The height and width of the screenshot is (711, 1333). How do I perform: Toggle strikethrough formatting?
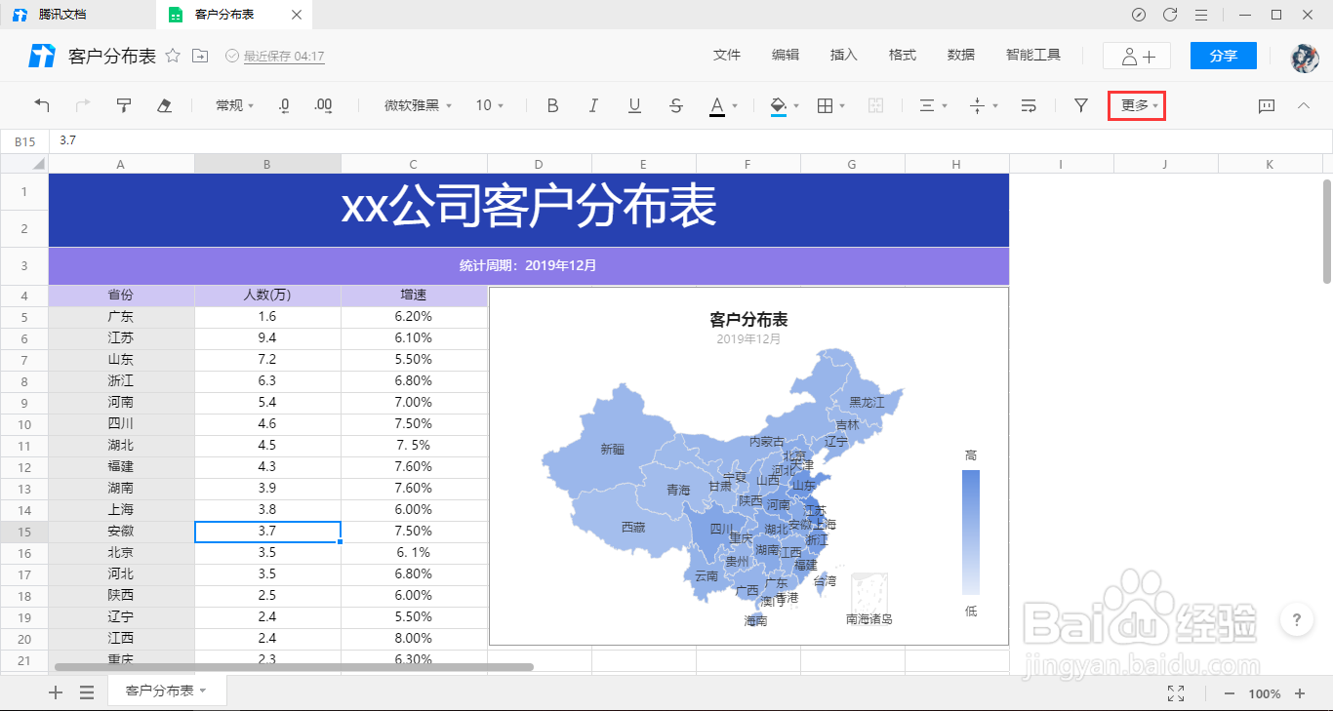point(675,105)
